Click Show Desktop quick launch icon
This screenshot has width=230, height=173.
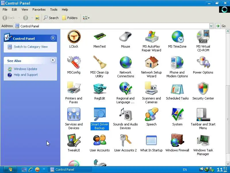point(24,170)
